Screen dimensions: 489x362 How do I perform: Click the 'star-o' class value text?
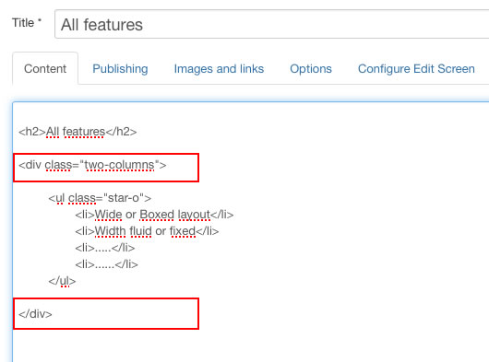click(x=124, y=198)
